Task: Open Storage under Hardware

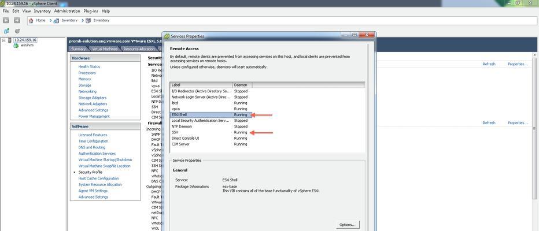Action: tap(84, 85)
